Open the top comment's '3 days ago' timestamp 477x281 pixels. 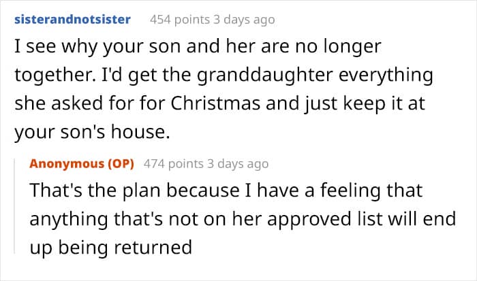click(x=239, y=19)
